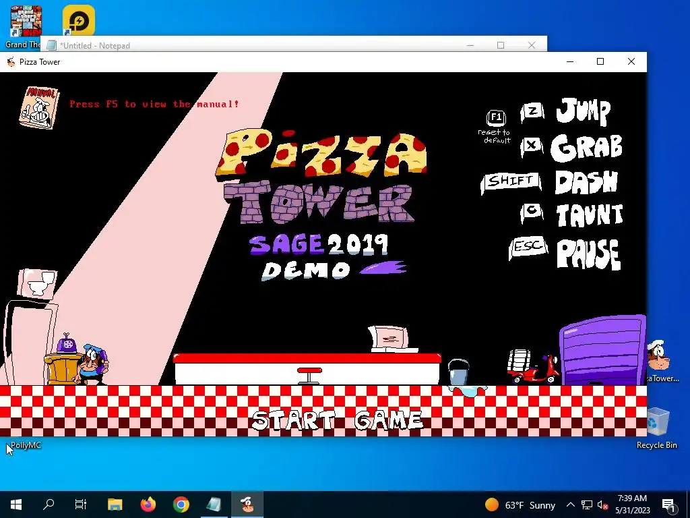Click the mop bucket on the floor
This screenshot has width=690, height=518.
tap(458, 372)
